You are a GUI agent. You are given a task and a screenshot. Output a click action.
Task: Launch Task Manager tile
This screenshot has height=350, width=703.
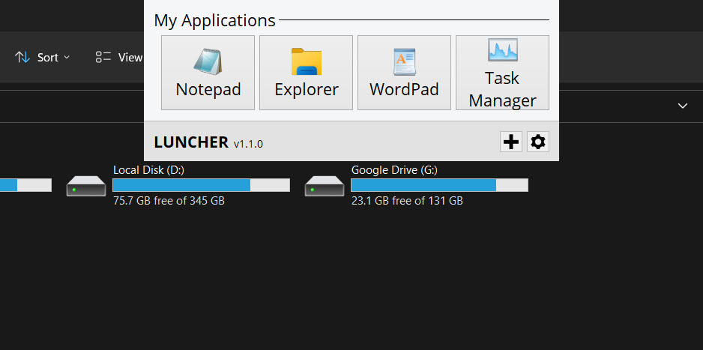click(503, 73)
